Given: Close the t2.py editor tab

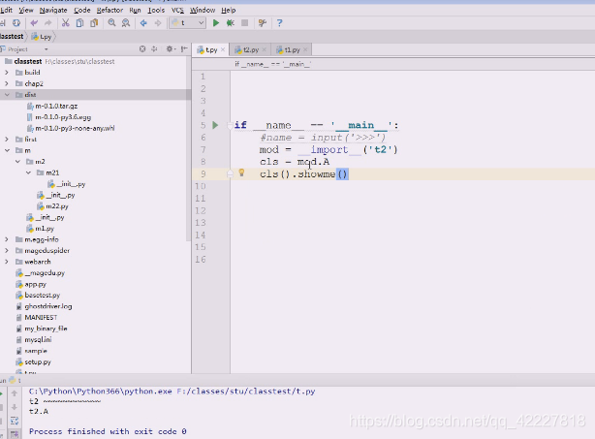Looking at the screenshot, I should 265,49.
